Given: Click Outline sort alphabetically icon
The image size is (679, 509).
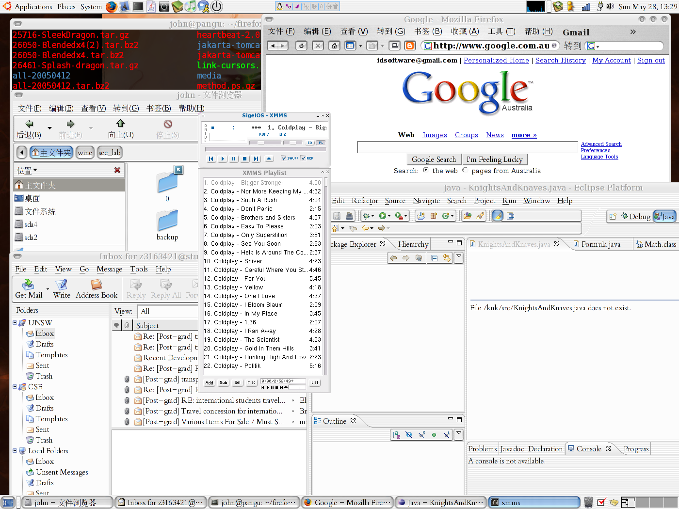Looking at the screenshot, I should pyautogui.click(x=396, y=435).
